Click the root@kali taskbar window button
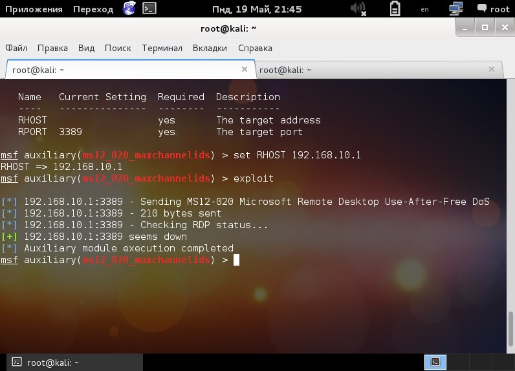Image resolution: width=515 pixels, height=371 pixels. 75,363
